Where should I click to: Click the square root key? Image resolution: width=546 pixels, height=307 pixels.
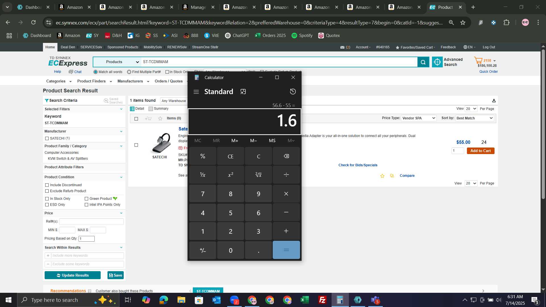pos(258,175)
